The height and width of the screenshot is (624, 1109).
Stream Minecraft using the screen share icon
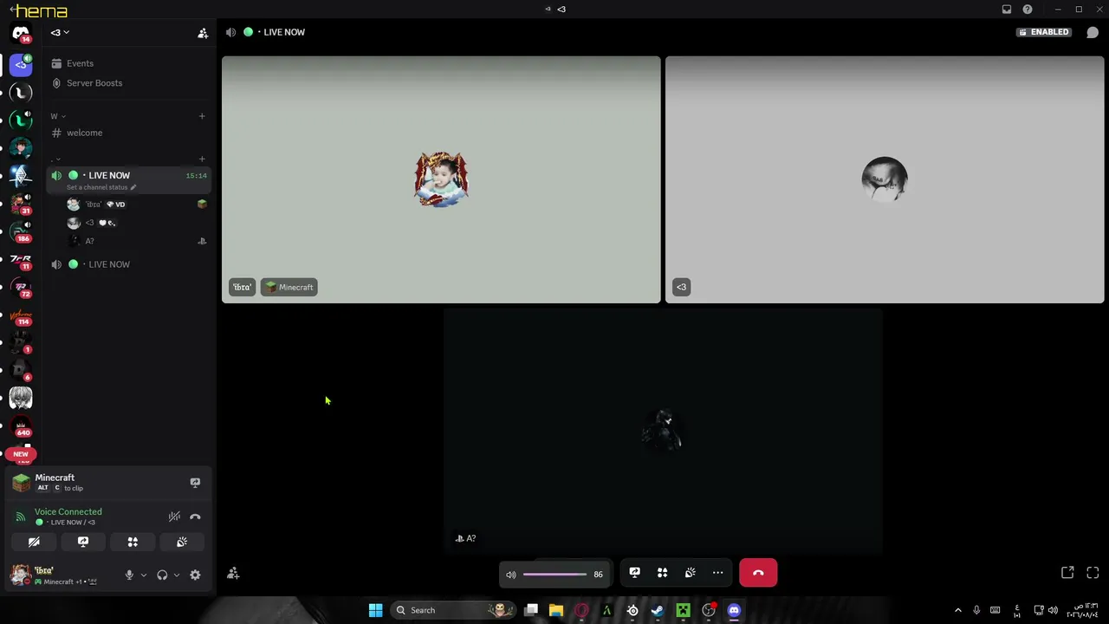pyautogui.click(x=195, y=483)
